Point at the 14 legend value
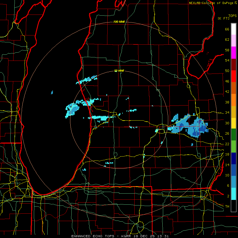The image size is (238, 238). 227,165
